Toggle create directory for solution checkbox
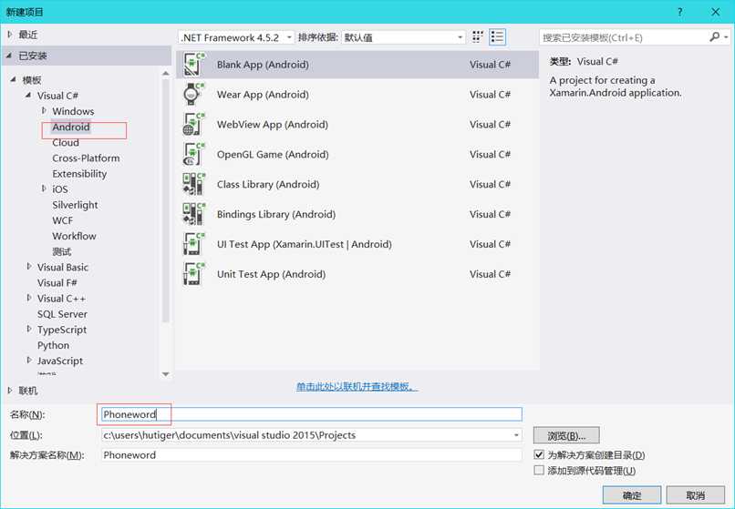 (539, 454)
